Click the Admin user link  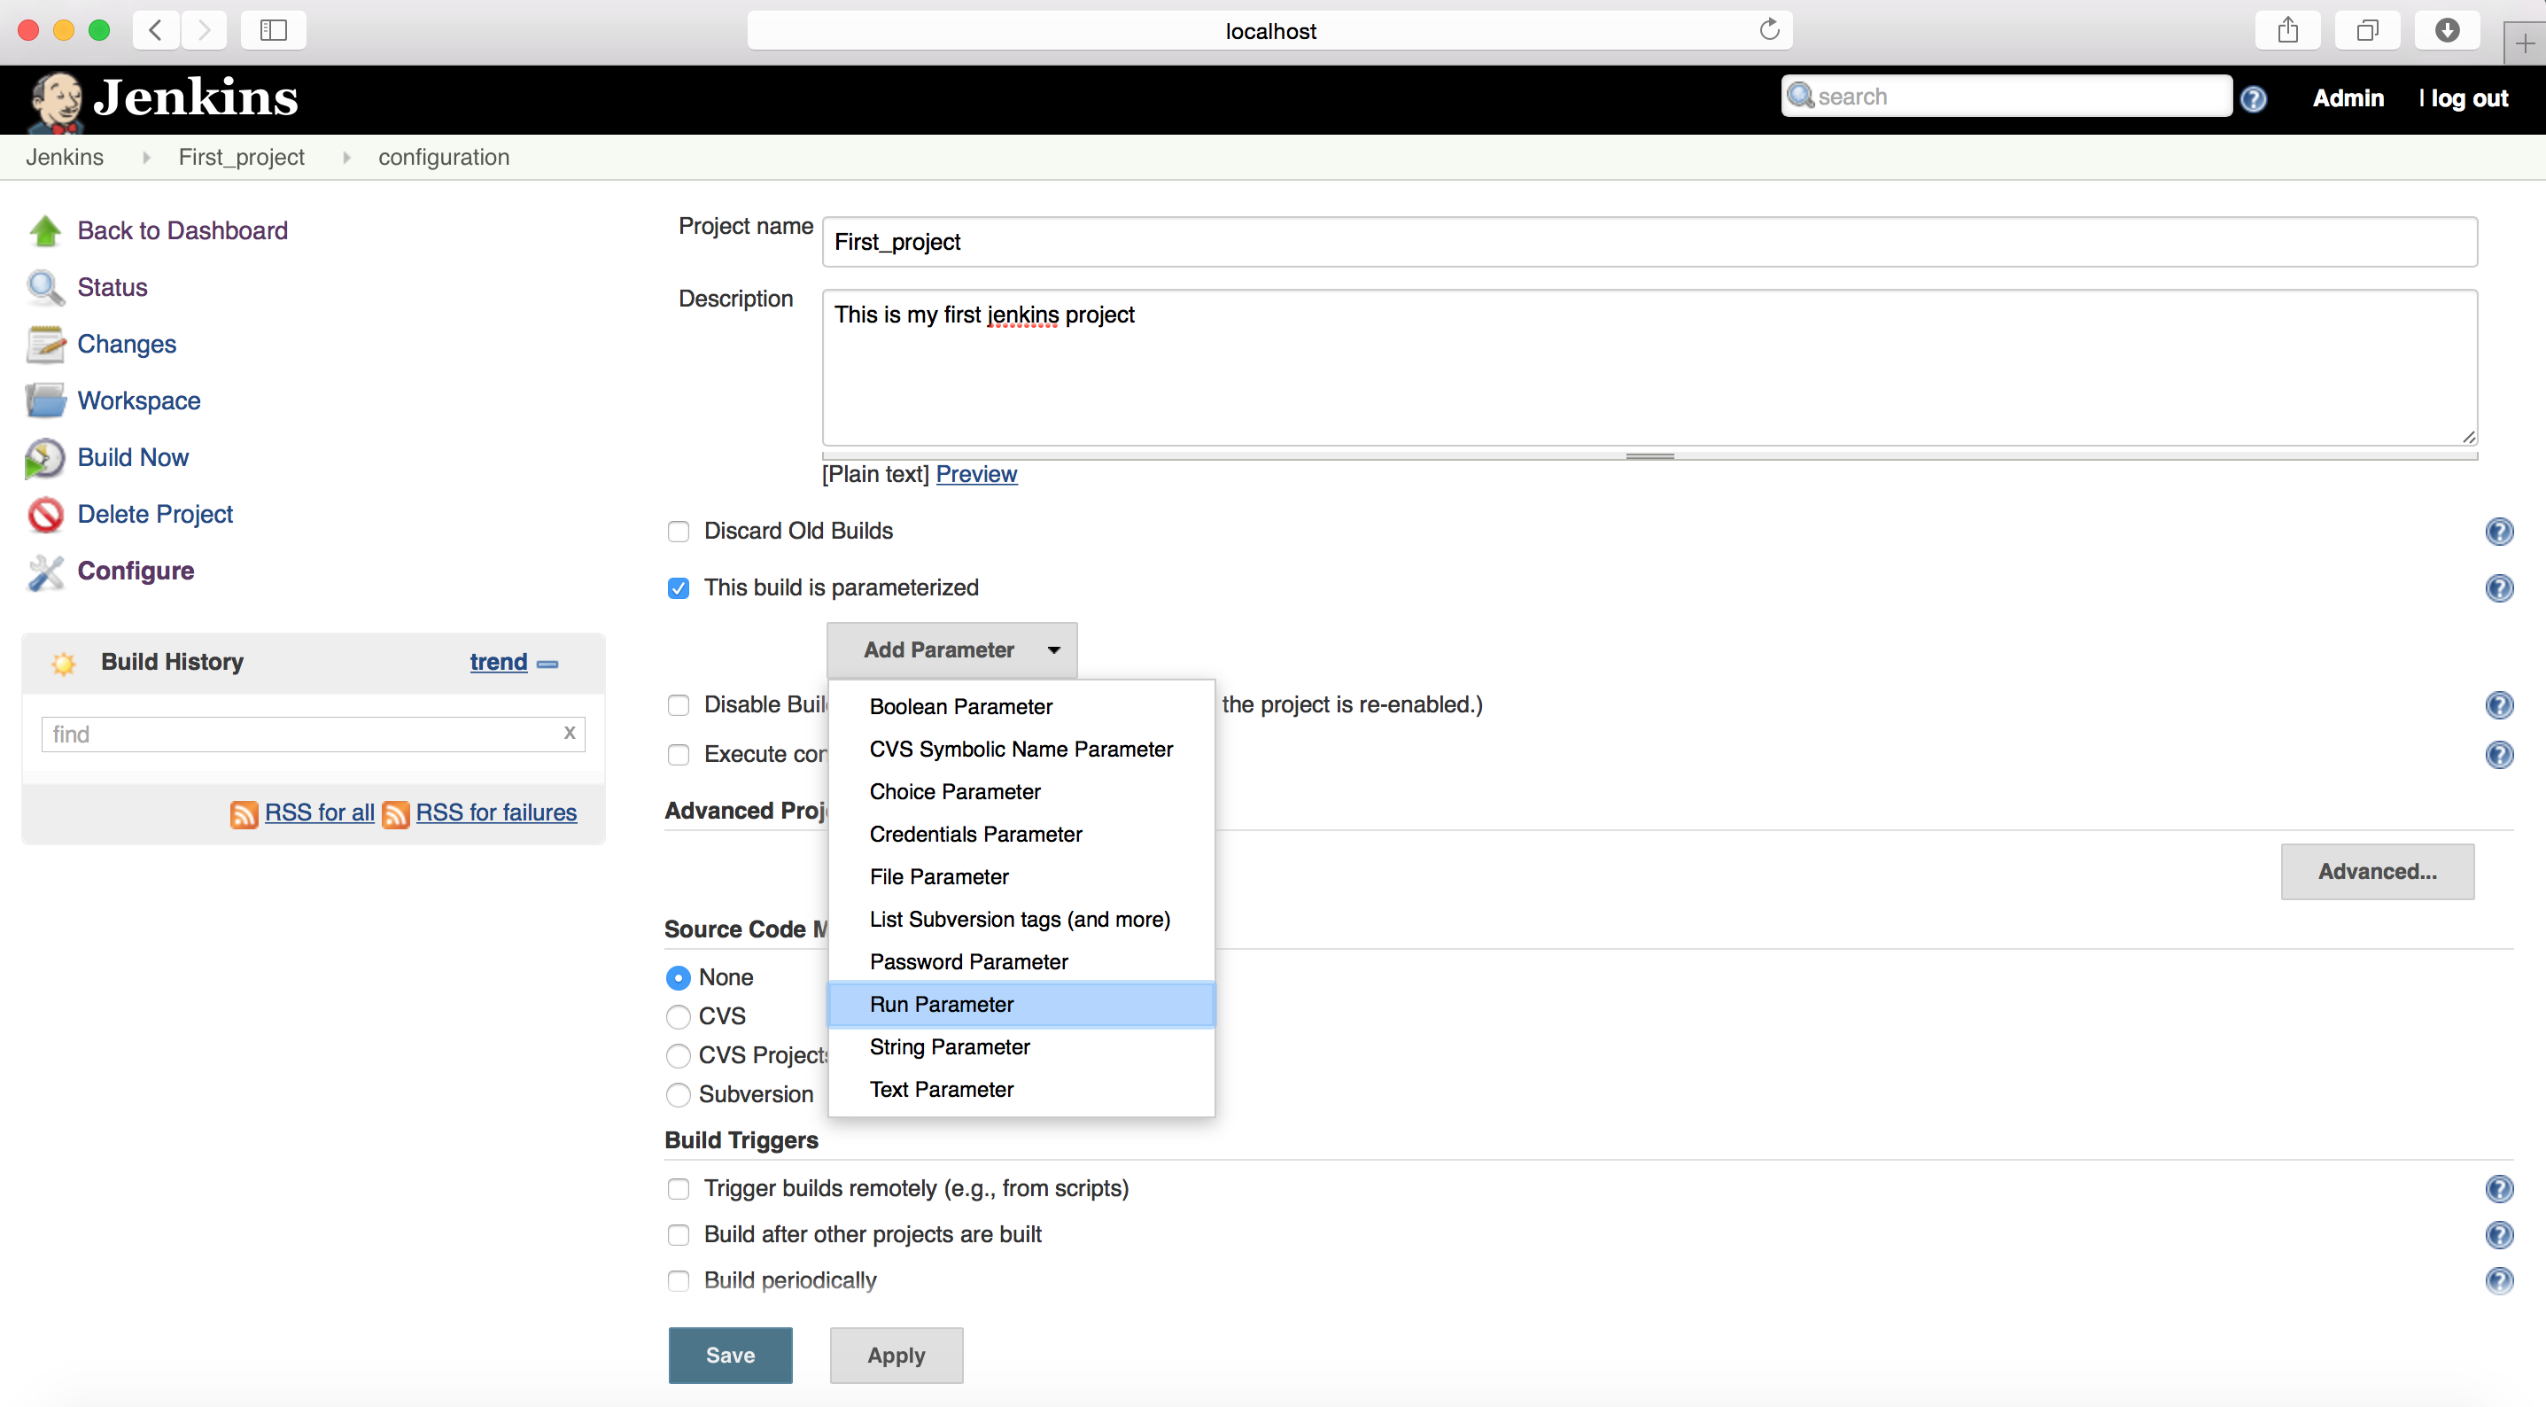pyautogui.click(x=2348, y=97)
